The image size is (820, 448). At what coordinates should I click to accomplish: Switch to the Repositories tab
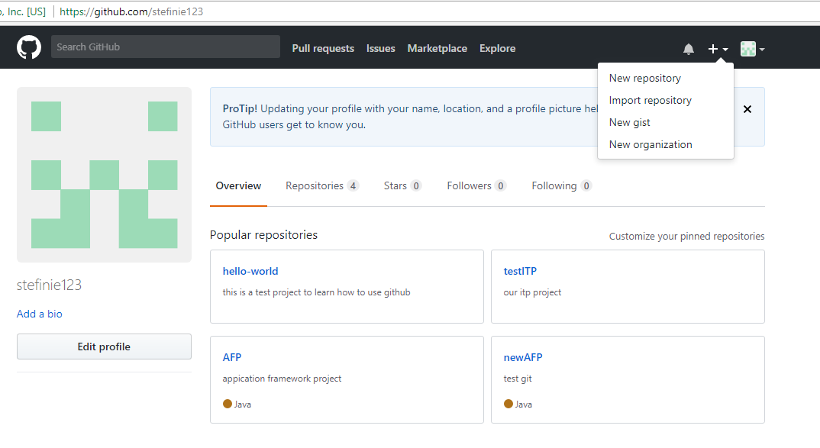pos(315,185)
